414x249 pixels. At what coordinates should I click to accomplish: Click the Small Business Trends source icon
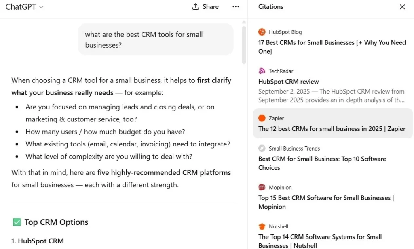262,148
